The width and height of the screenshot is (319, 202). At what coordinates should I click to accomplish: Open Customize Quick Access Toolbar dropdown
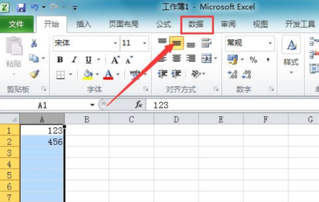click(75, 8)
